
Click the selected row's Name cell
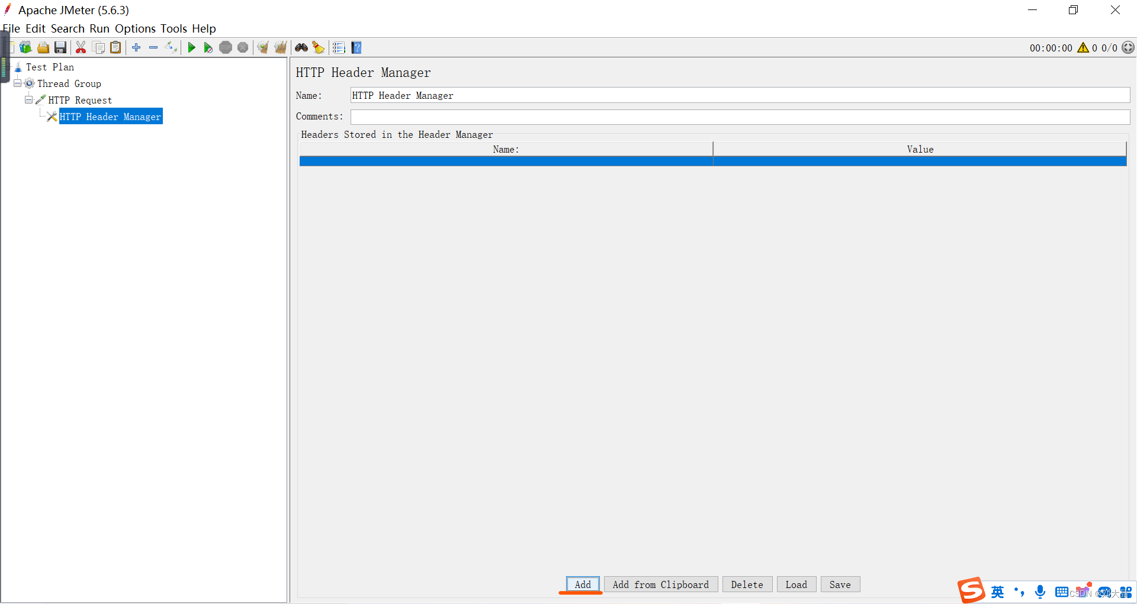[506, 162]
